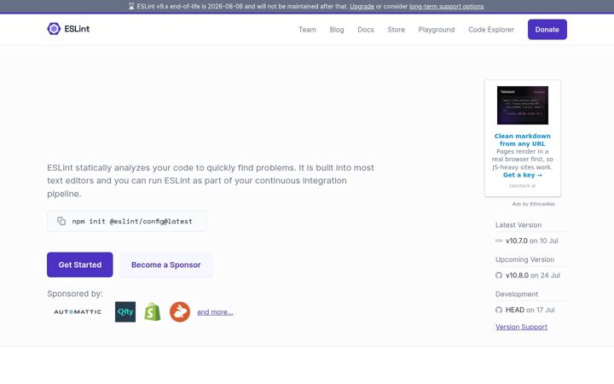614x384 pixels.
Task: Go to the Docs navigation item
Action: 366,29
